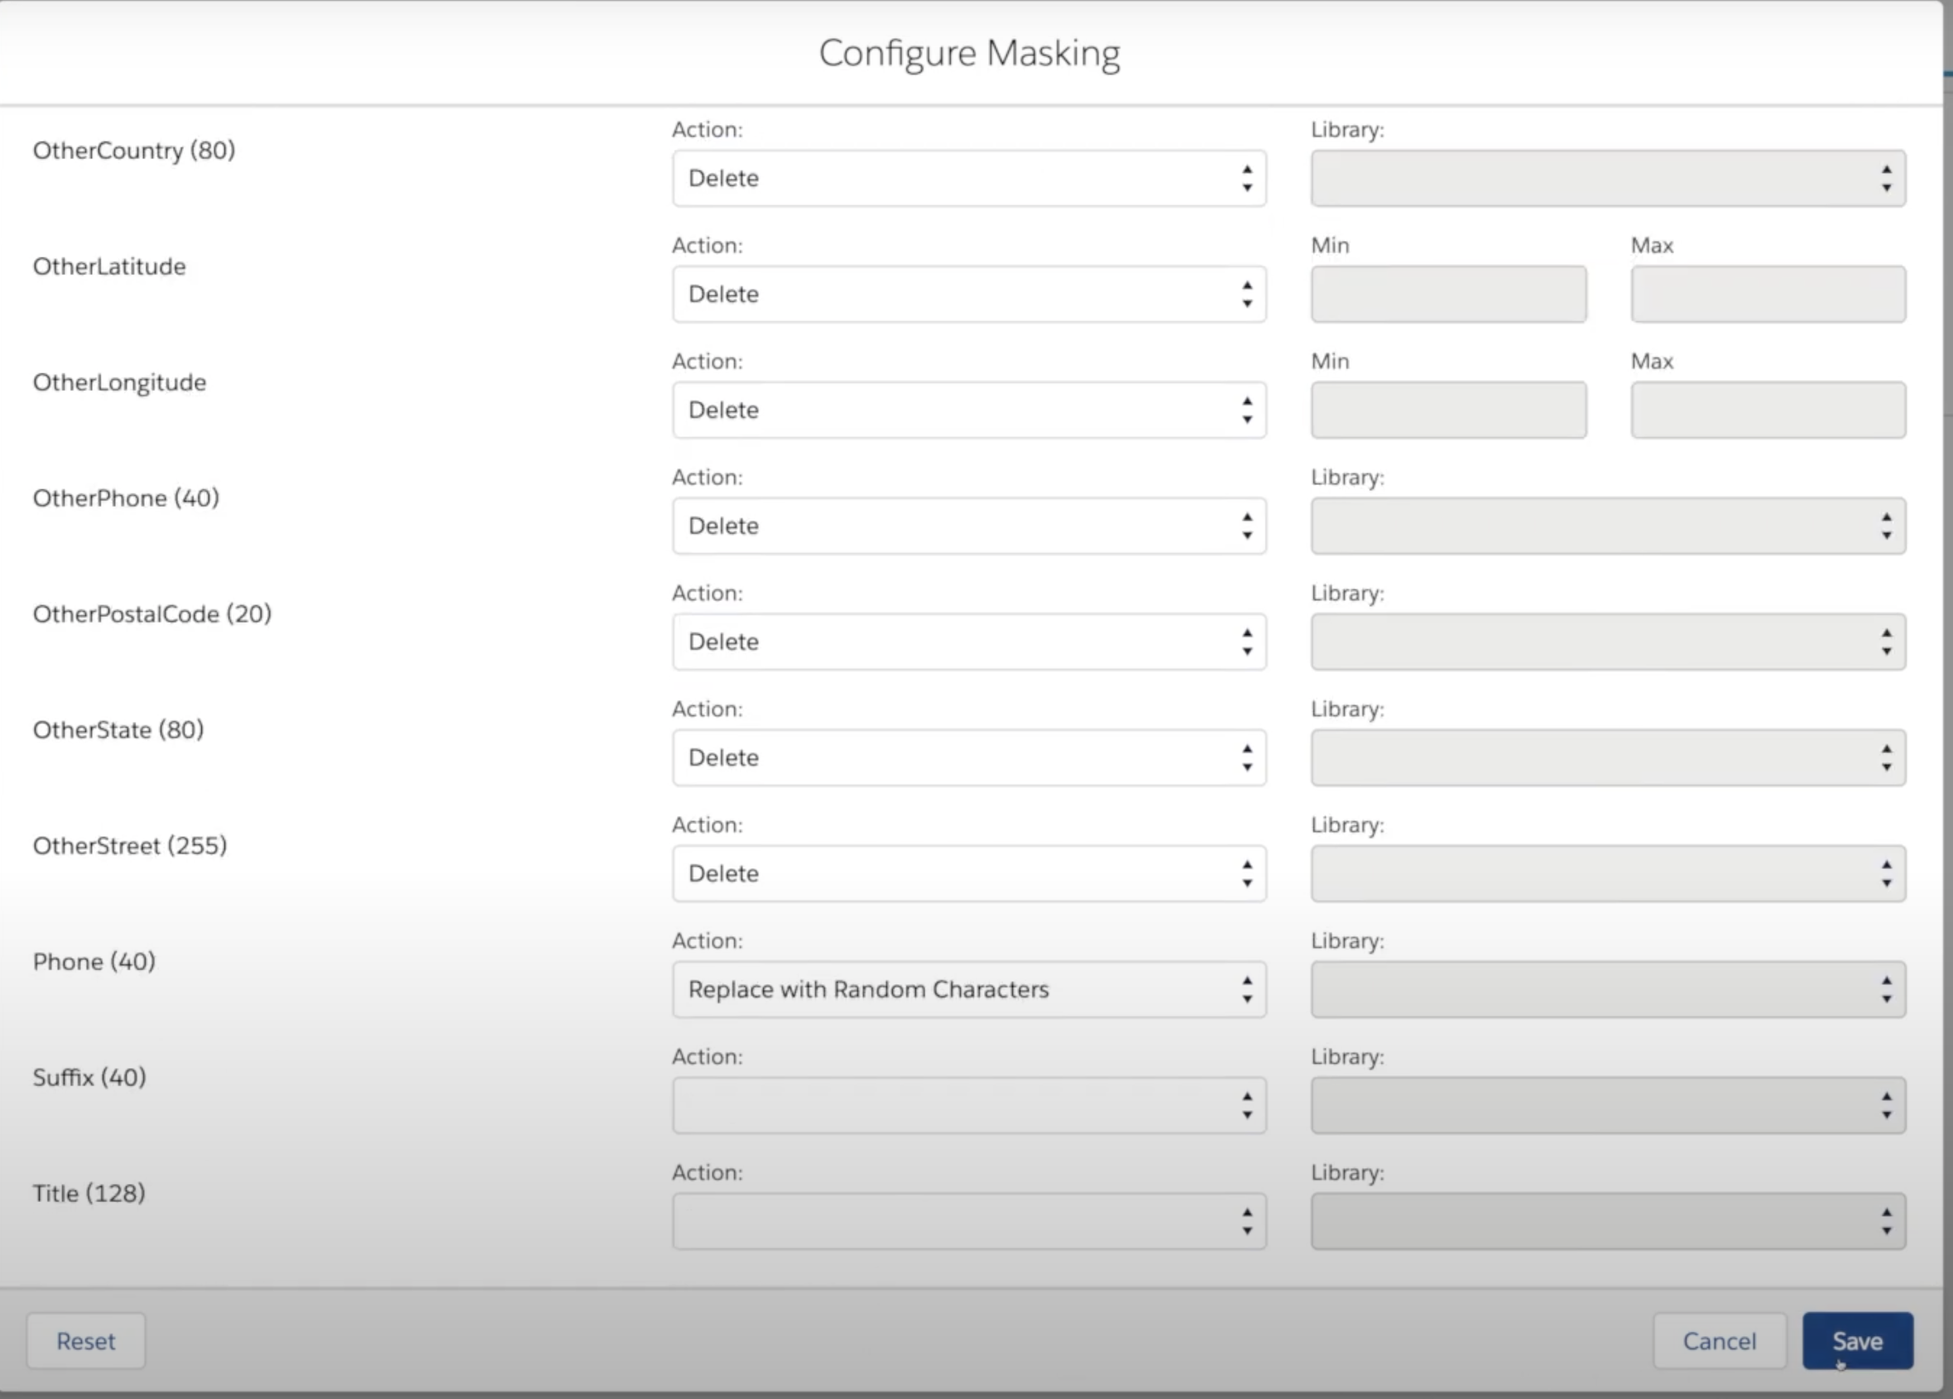The image size is (1953, 1399).
Task: Open the Suffix Library dropdown
Action: point(1608,1105)
